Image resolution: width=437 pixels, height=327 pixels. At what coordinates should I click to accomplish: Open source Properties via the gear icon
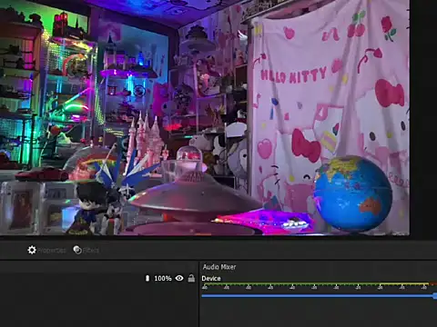point(32,250)
